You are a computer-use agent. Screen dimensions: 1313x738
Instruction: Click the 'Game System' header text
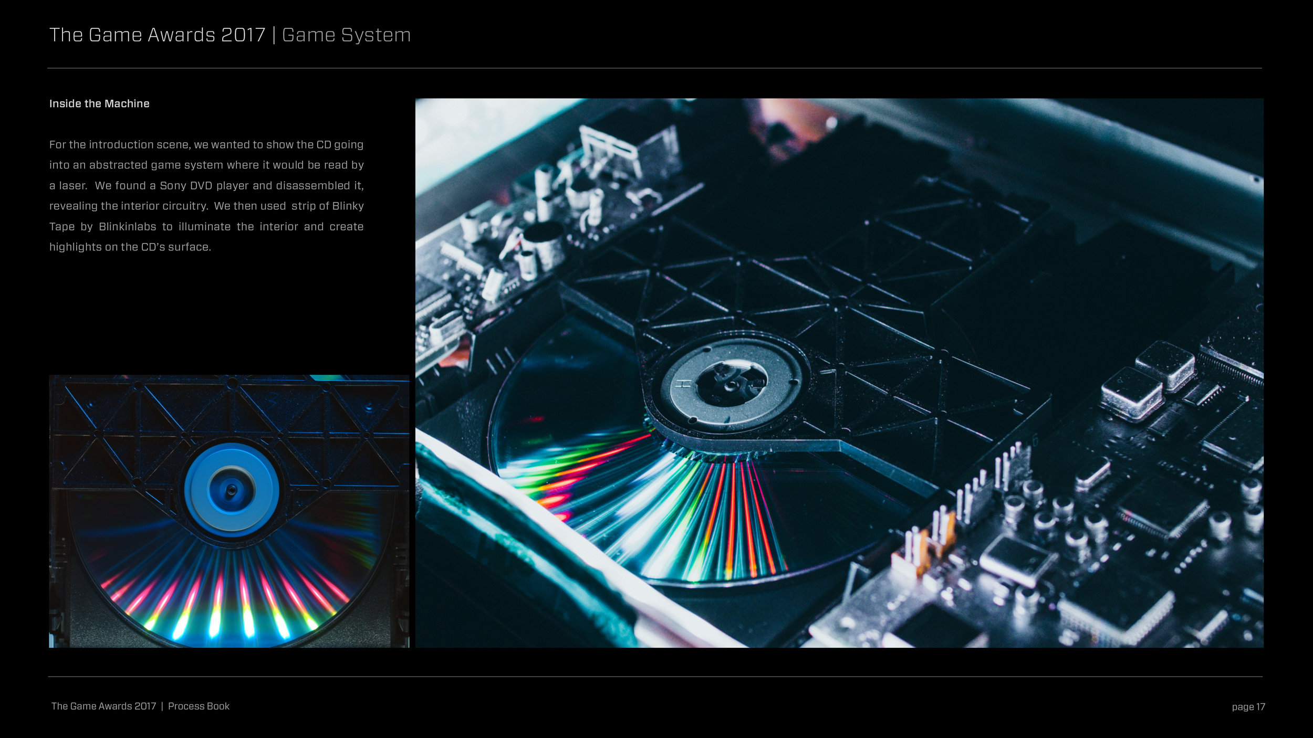(346, 35)
